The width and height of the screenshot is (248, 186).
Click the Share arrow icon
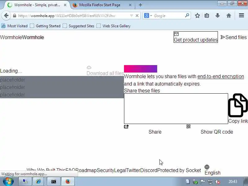(126, 126)
